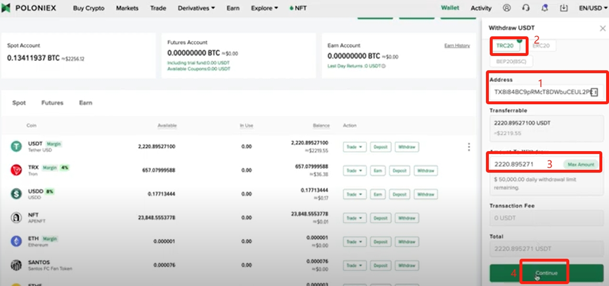
Task: Select the TRC20 network
Action: (505, 46)
